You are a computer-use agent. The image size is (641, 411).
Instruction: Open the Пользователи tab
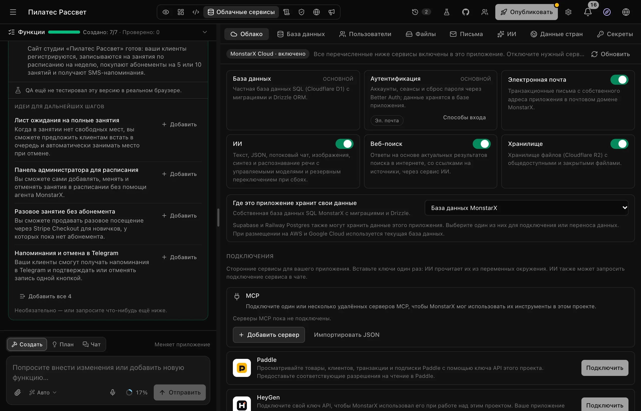tap(365, 34)
